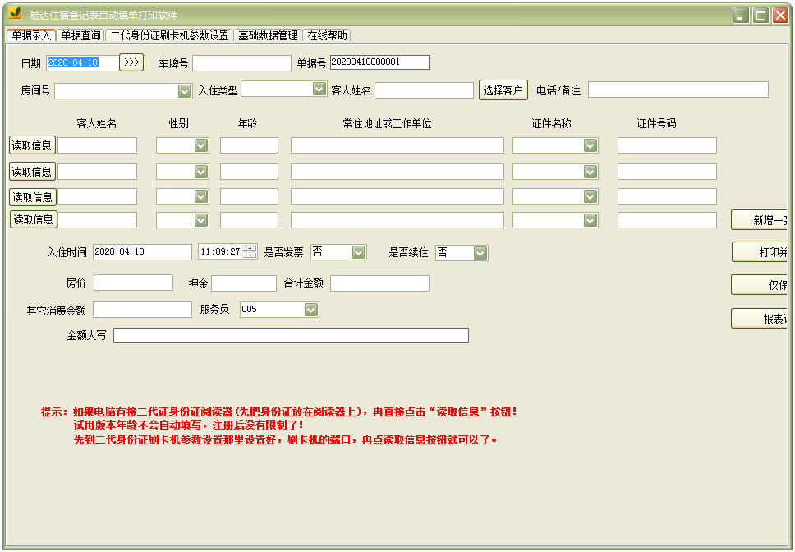
Task: Open the 基础数据管理 tab
Action: tap(268, 35)
